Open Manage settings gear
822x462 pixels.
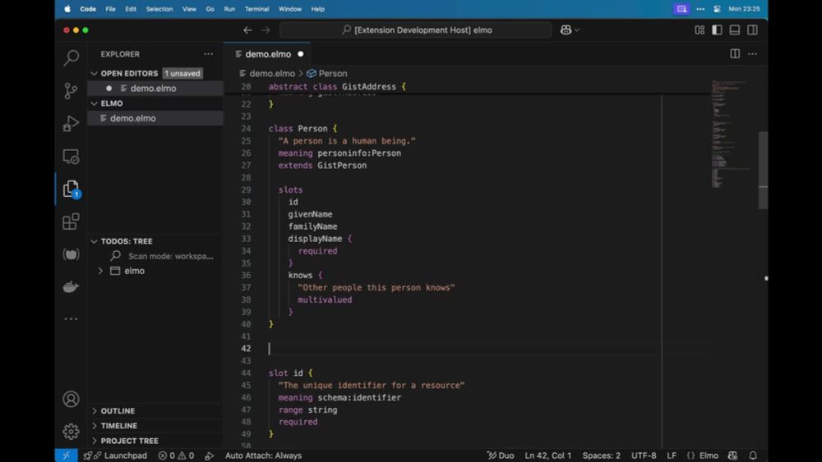click(71, 431)
